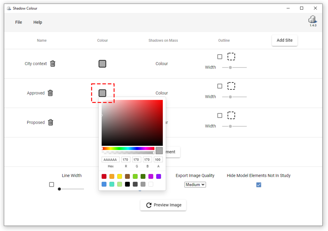
Task: Delete the City context row via trash icon
Action: point(53,63)
